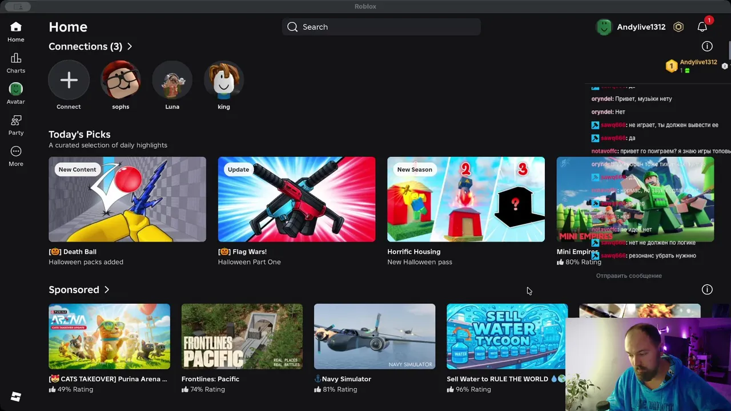Screen dimensions: 731x411
Task: Click the Update badge on Flag Wars
Action: [238, 170]
